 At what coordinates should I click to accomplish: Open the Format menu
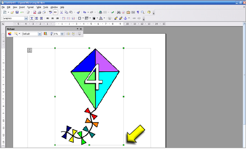pos(30,7)
